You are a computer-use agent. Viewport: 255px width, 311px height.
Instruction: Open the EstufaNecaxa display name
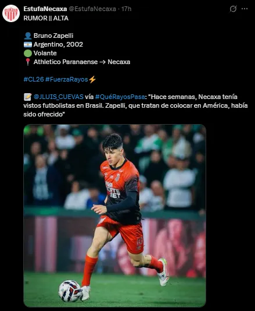click(45, 9)
